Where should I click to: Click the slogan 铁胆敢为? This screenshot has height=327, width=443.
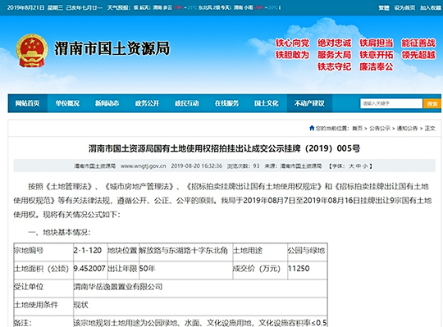292,55
